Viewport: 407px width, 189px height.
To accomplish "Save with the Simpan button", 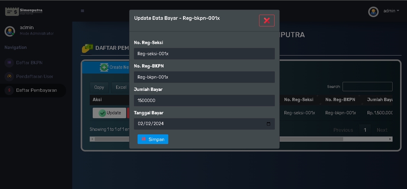I will tap(153, 139).
